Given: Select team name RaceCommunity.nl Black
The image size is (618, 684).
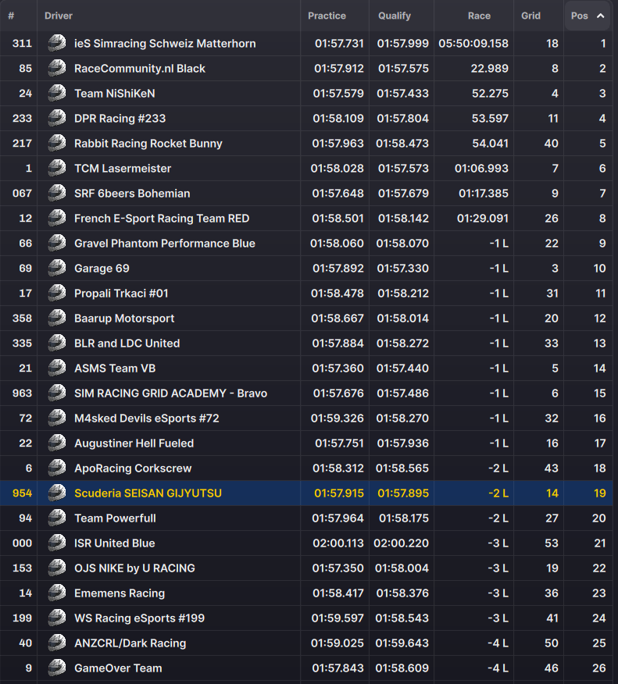Looking at the screenshot, I should [x=140, y=68].
